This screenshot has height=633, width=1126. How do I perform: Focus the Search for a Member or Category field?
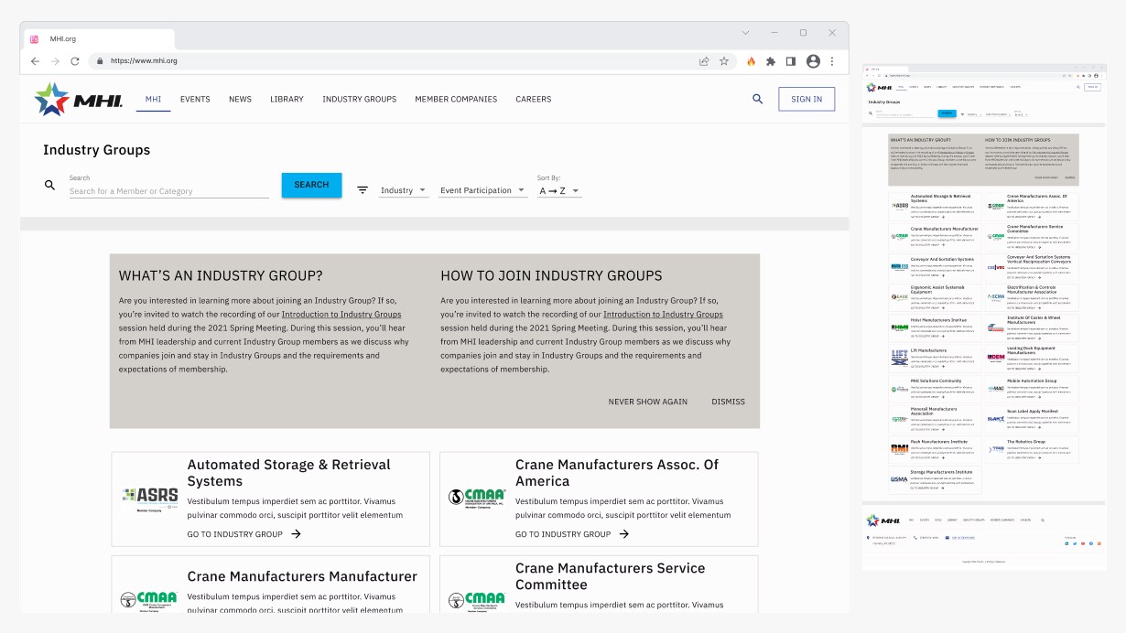(x=169, y=191)
